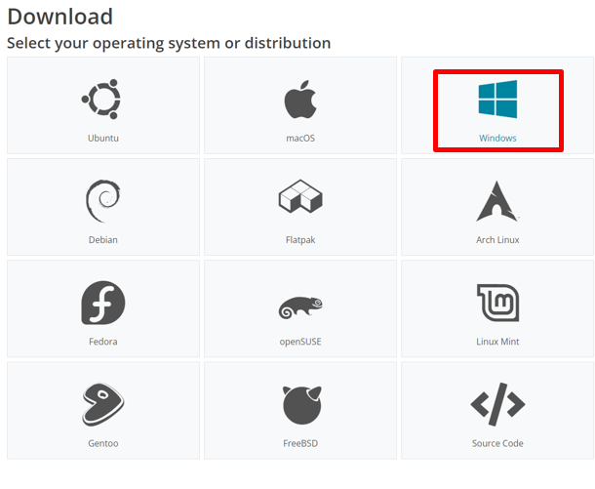Click the Source Code brackets icon
Image resolution: width=595 pixels, height=489 pixels.
[497, 404]
